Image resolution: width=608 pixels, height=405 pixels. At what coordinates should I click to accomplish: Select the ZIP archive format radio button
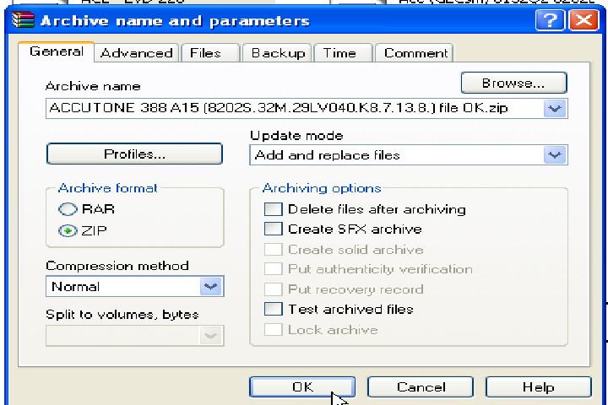tap(68, 231)
